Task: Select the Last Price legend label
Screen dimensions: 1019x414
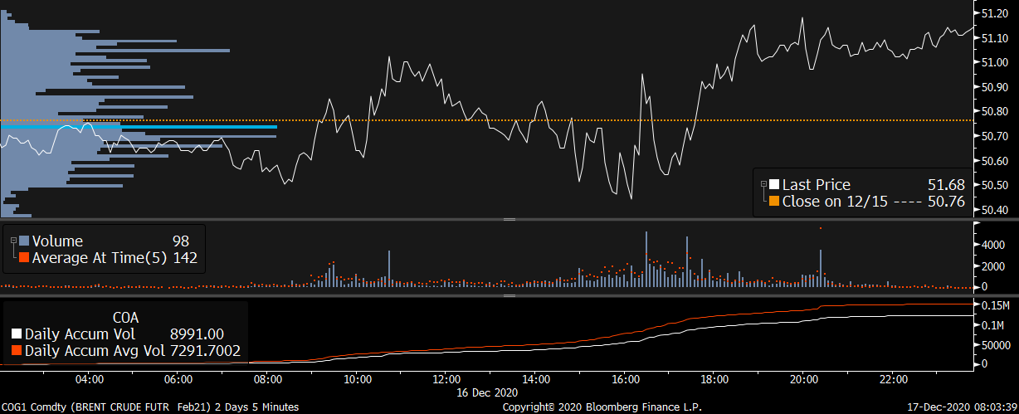Action: click(817, 185)
